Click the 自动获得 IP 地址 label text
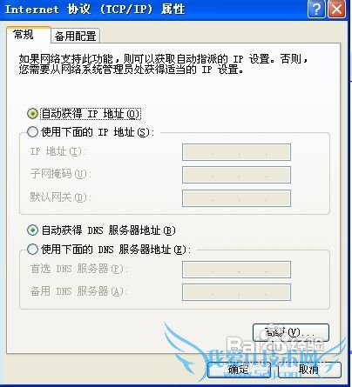This screenshot has height=387, width=352. click(91, 114)
